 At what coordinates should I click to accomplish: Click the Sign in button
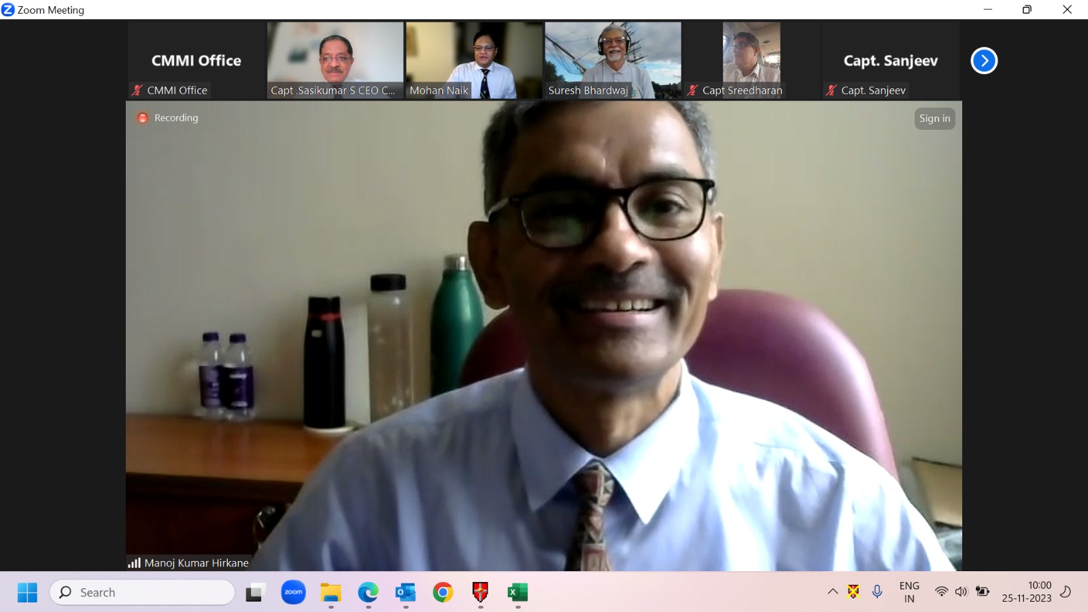tap(934, 118)
